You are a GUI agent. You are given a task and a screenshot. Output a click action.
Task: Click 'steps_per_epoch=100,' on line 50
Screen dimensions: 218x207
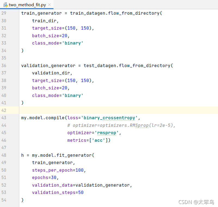[x=59, y=170]
